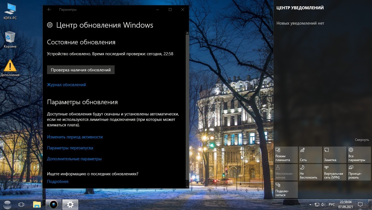Click the Settings window scrollbar thumb
Screen dimensions: 372x210
[x=187, y=107]
